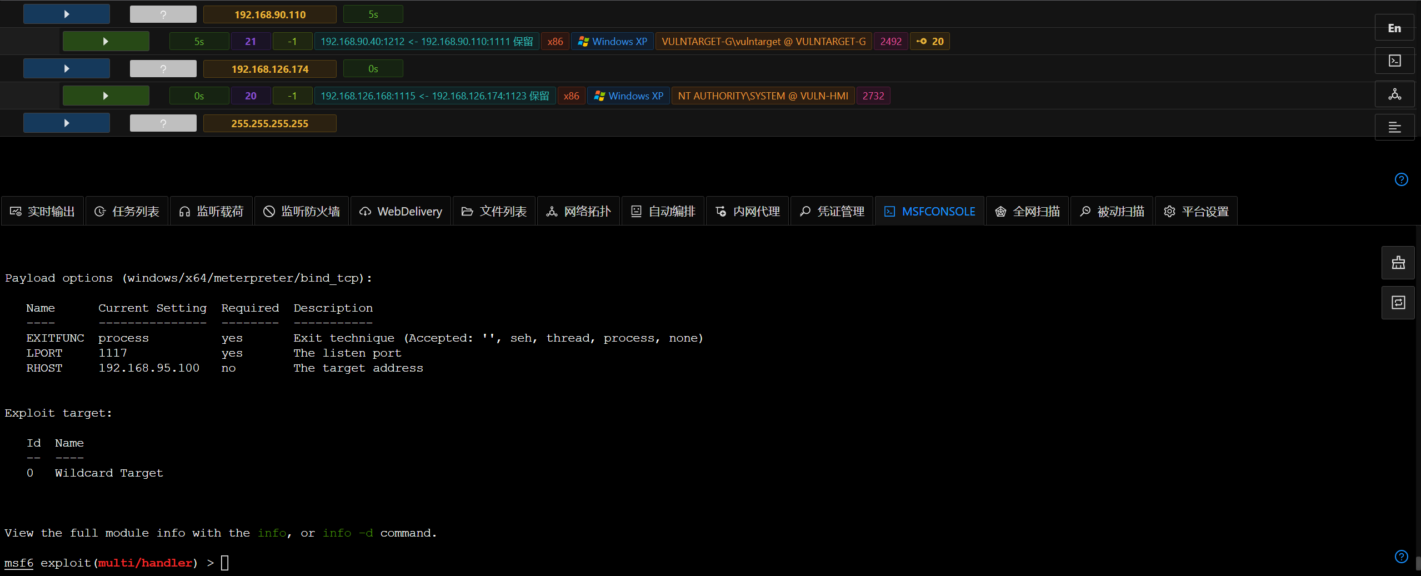Click the multi/handler module name in prompt

click(146, 563)
